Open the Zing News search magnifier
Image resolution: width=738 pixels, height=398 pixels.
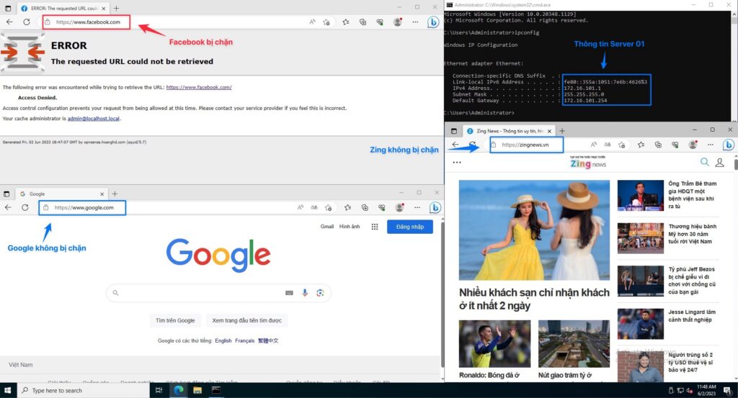(705, 162)
